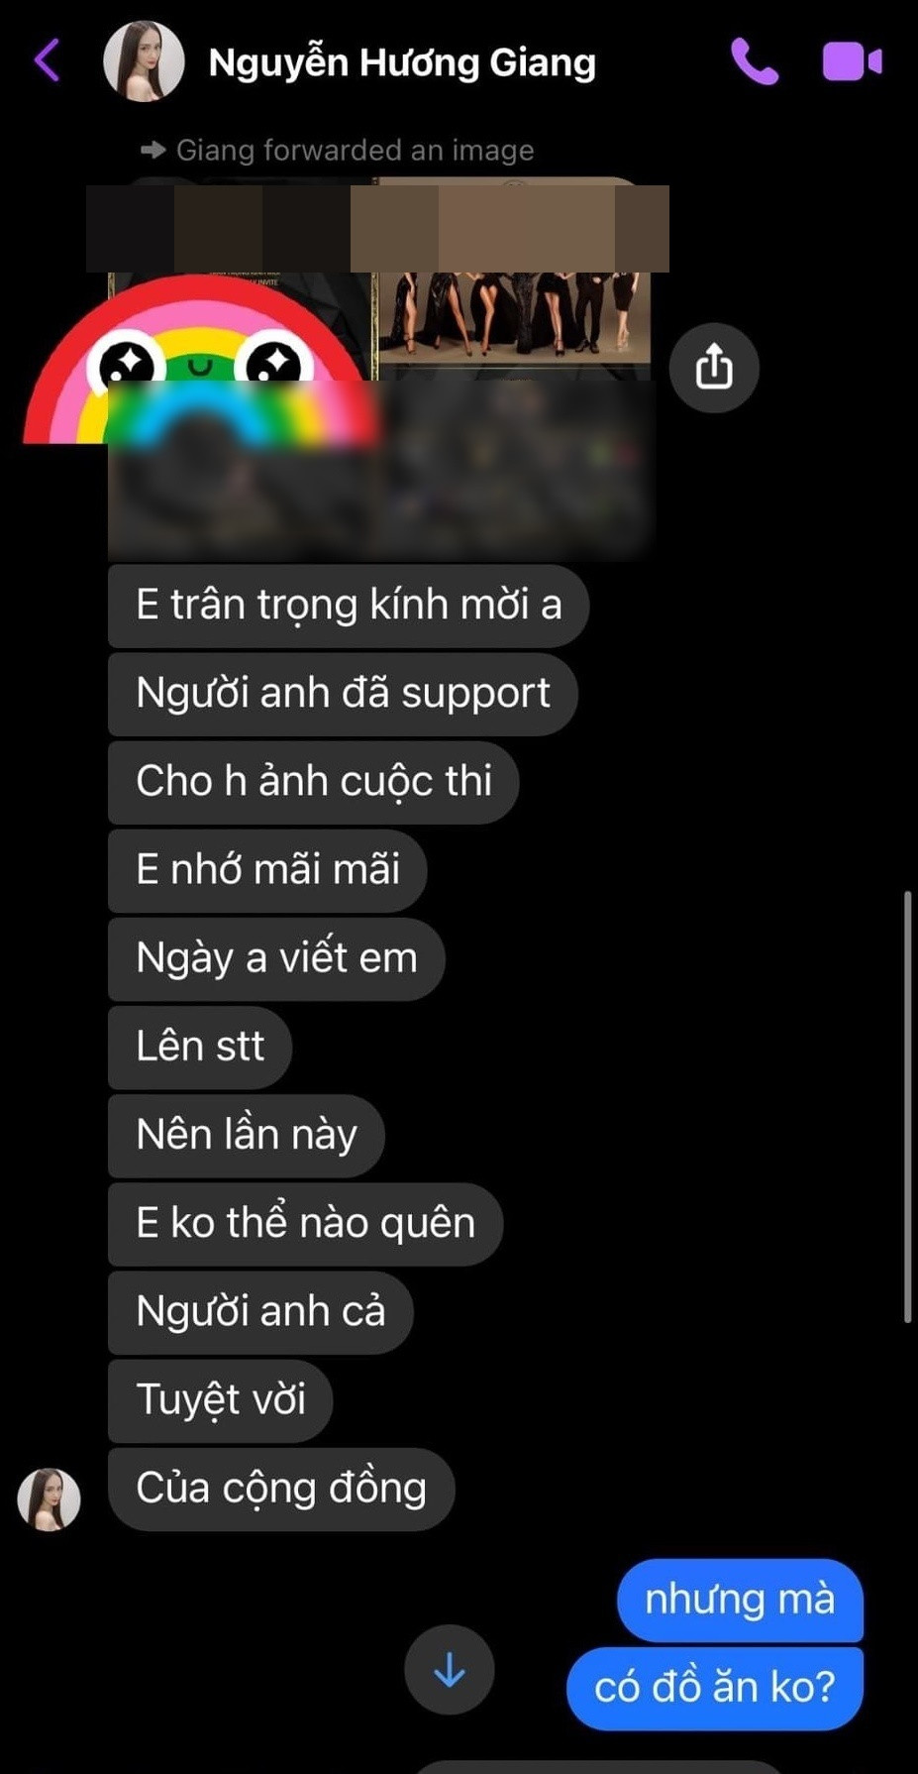Start a voice call with the phone icon
Screen dimensions: 918x1774
[755, 61]
